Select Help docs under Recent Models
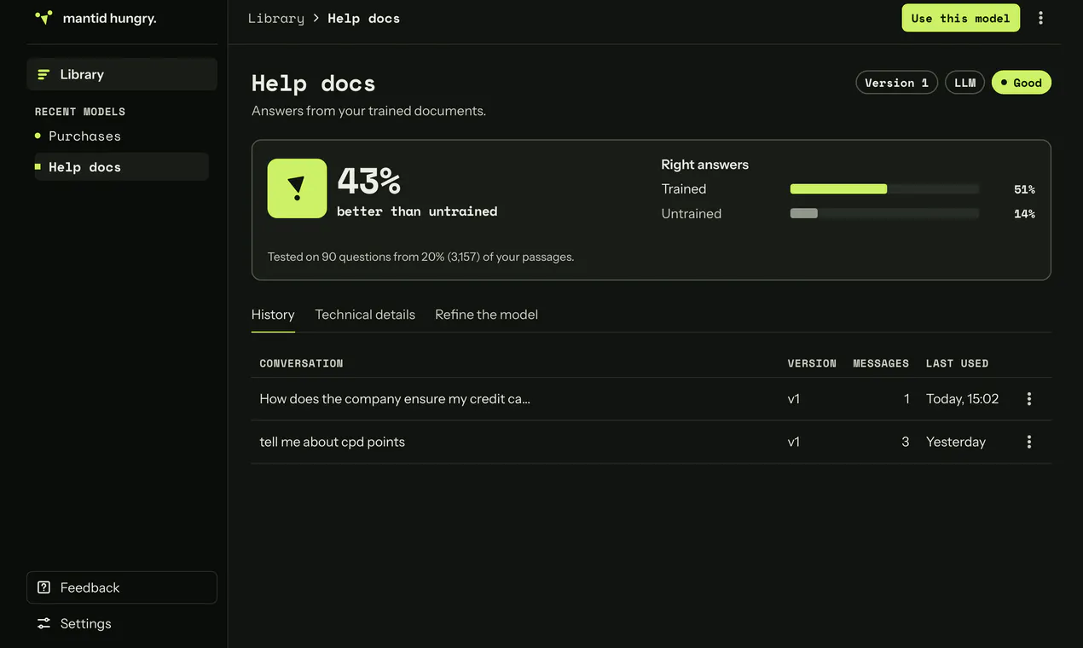 [122, 167]
